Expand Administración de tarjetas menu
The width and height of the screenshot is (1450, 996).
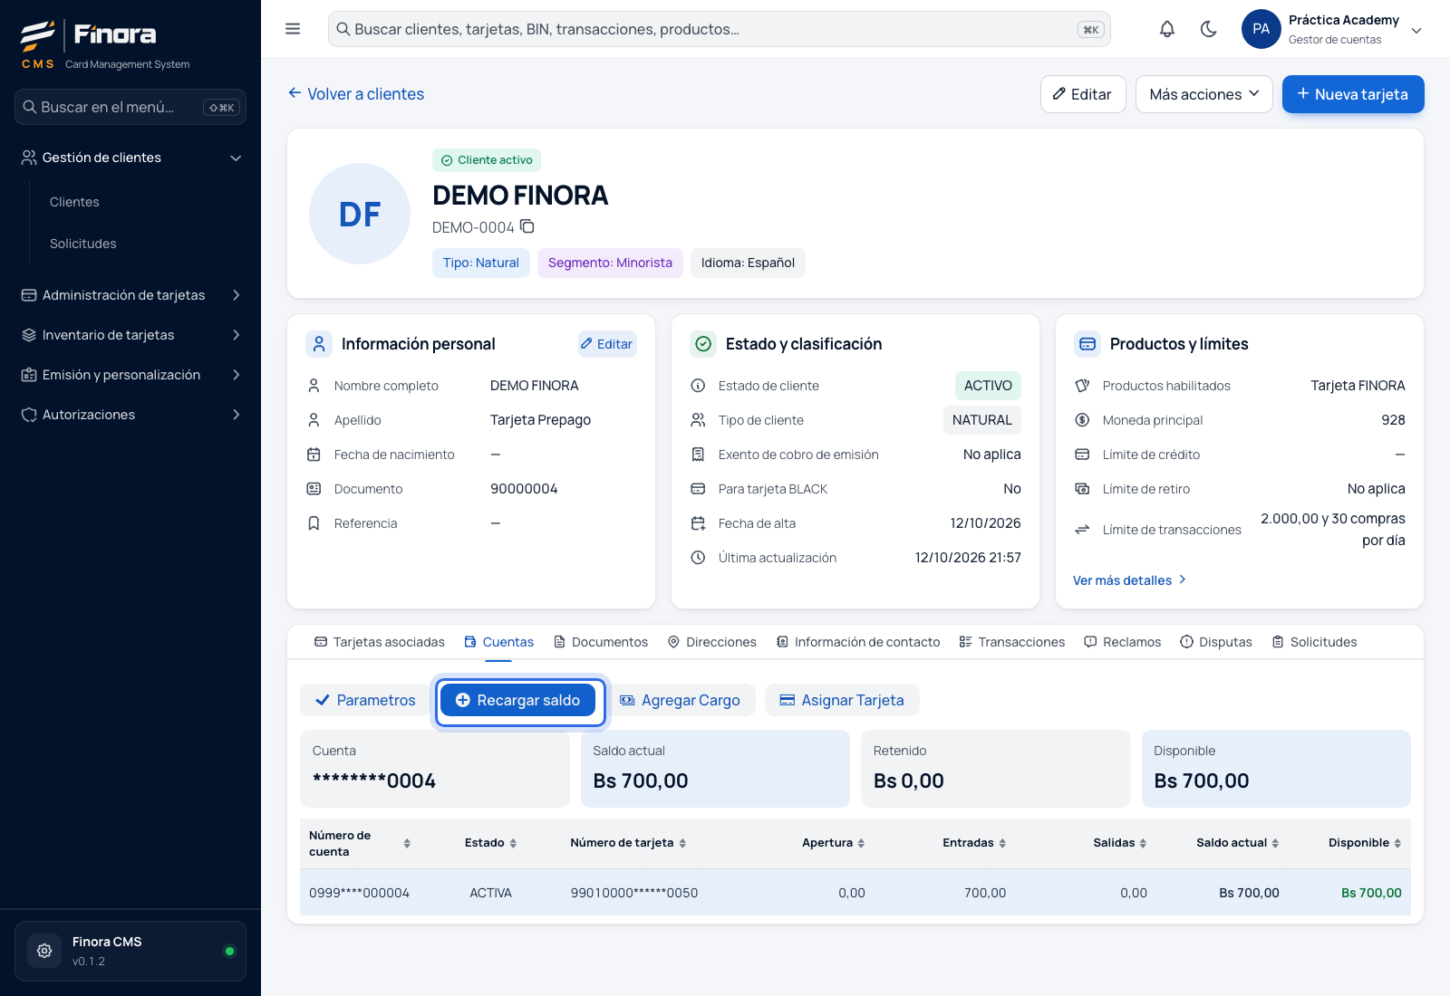[x=130, y=295]
